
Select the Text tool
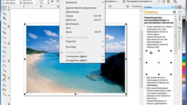(x=4, y=56)
